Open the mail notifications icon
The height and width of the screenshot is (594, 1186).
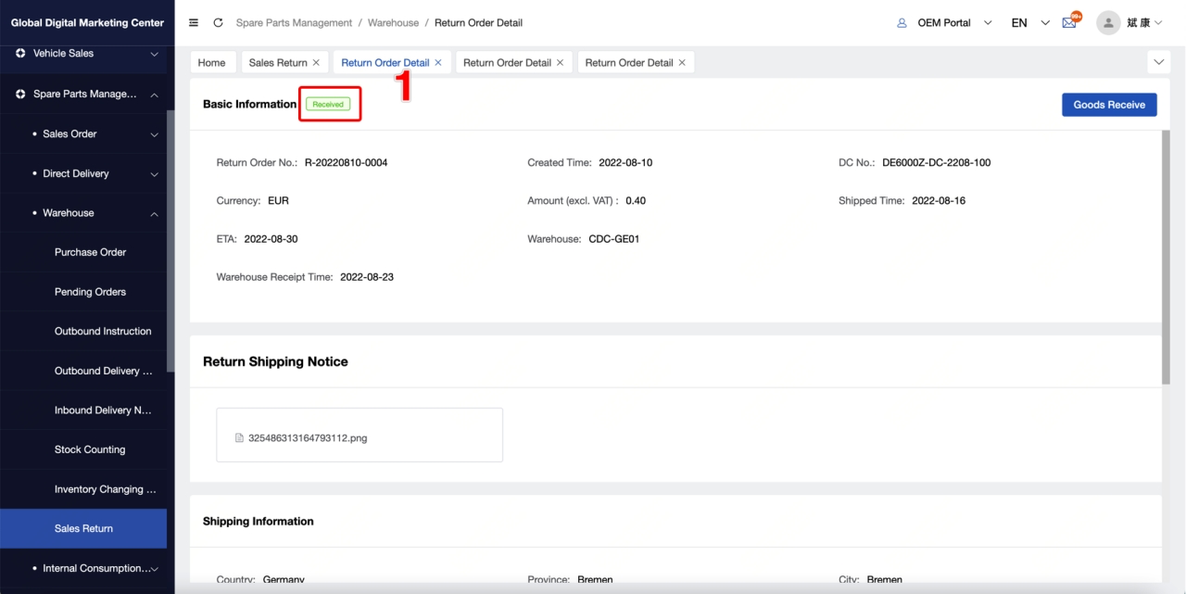1069,23
